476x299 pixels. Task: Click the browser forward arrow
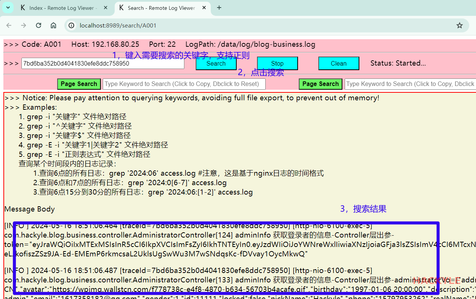point(24,25)
